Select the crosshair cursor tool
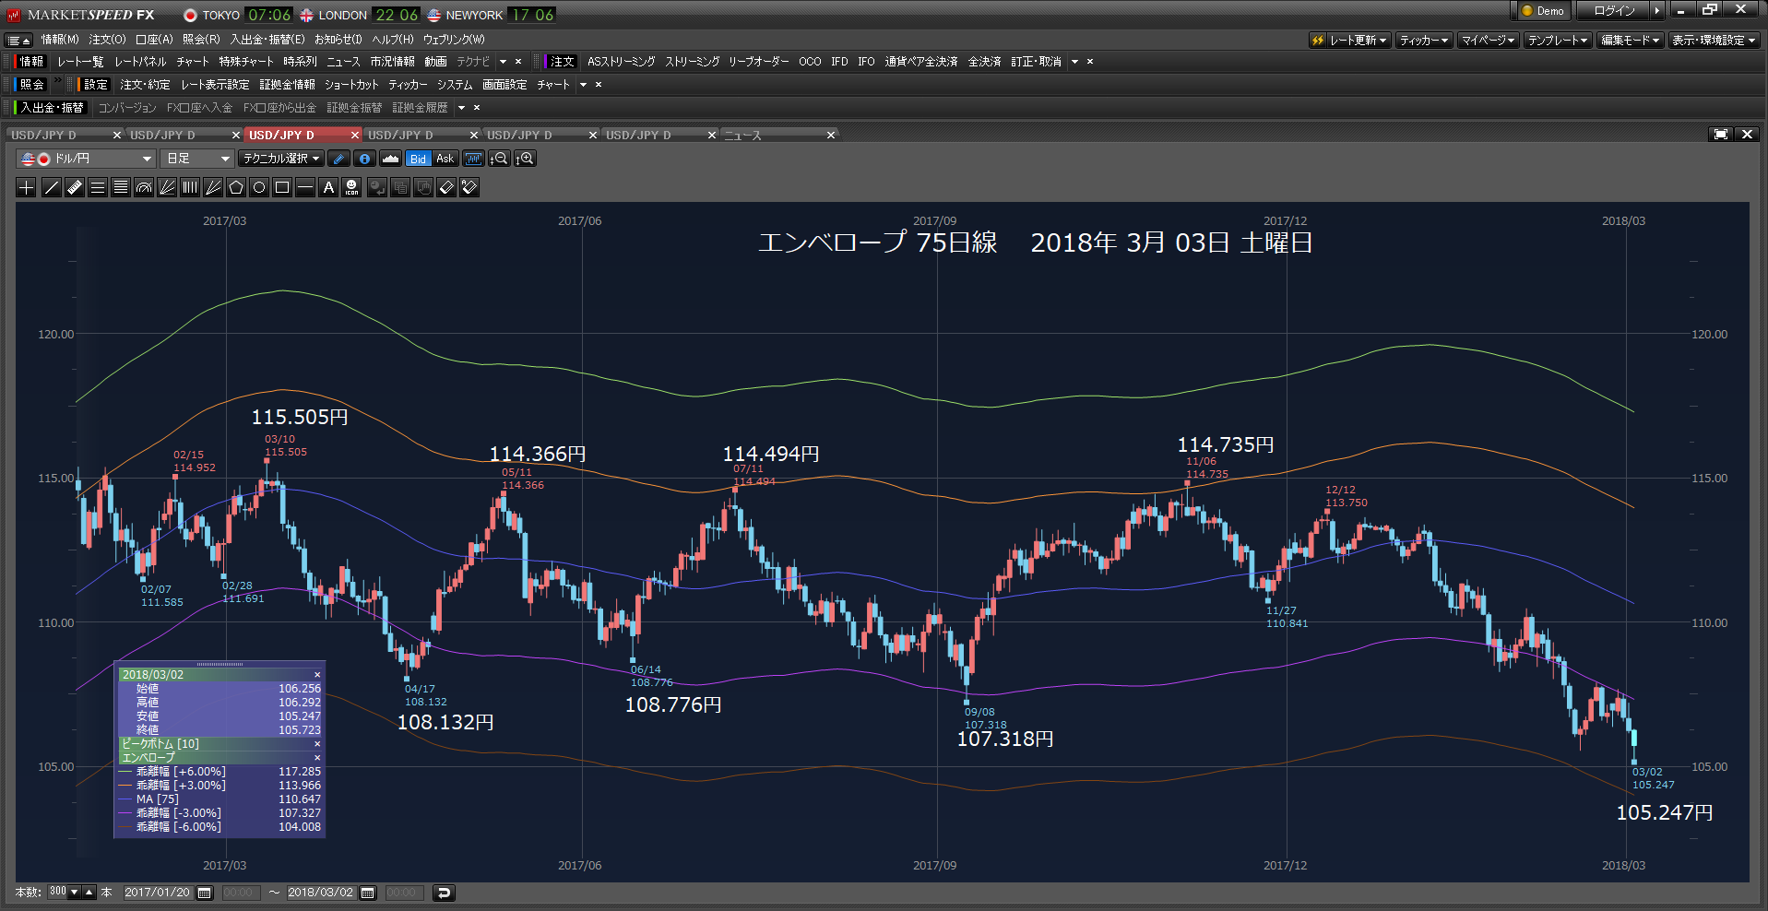The height and width of the screenshot is (911, 1768). [x=27, y=188]
